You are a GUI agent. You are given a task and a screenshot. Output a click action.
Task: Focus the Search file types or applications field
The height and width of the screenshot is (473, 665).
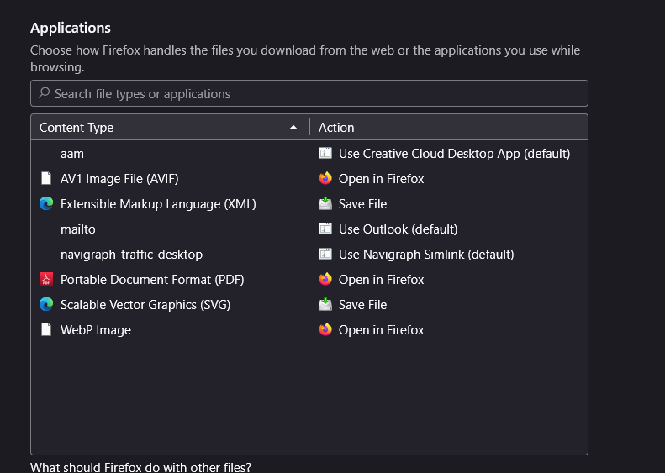311,93
